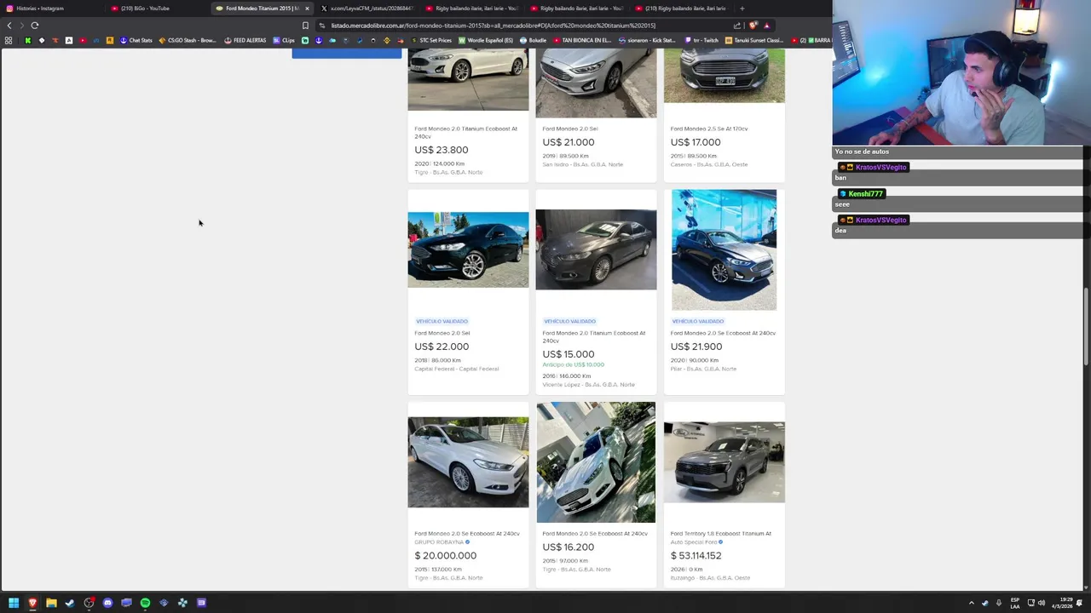The height and width of the screenshot is (613, 1091).
Task: Click the Anticipo de US$ 10.000 text
Action: coord(573,364)
